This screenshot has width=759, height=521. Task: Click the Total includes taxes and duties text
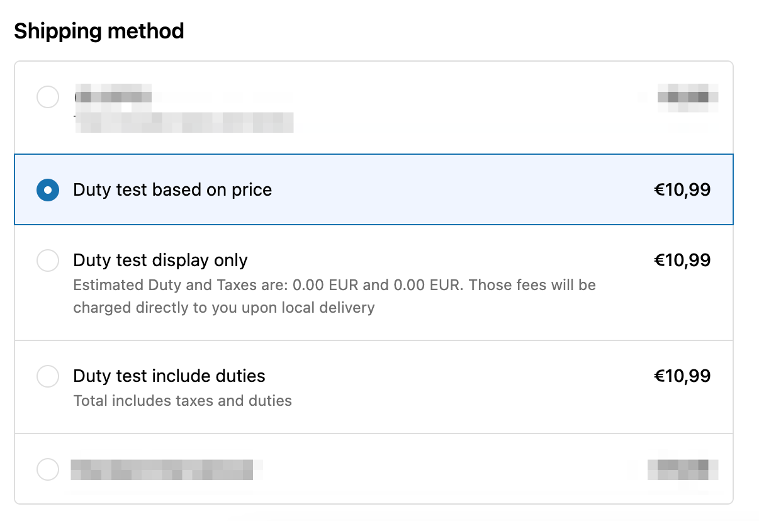click(183, 400)
